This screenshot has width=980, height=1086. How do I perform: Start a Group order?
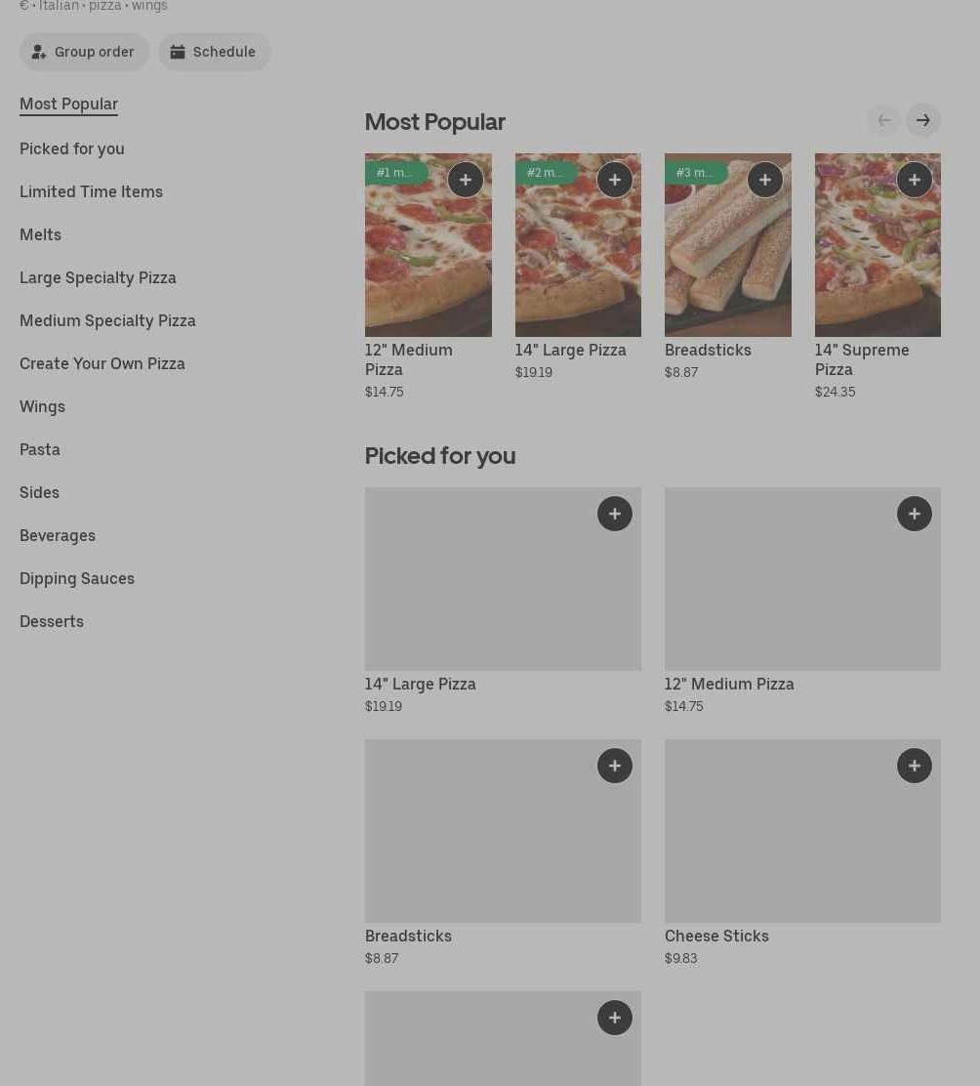point(85,52)
